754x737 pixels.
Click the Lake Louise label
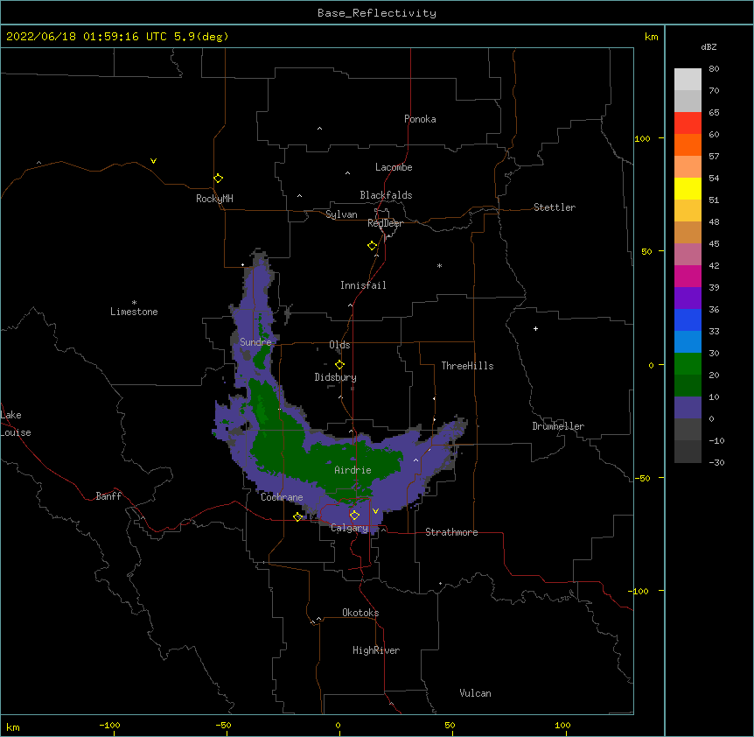coord(16,424)
